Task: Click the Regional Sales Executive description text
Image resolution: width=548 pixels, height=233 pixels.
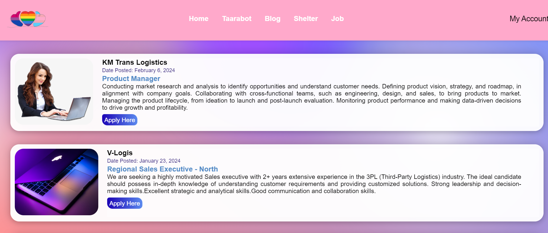Action: (x=314, y=184)
